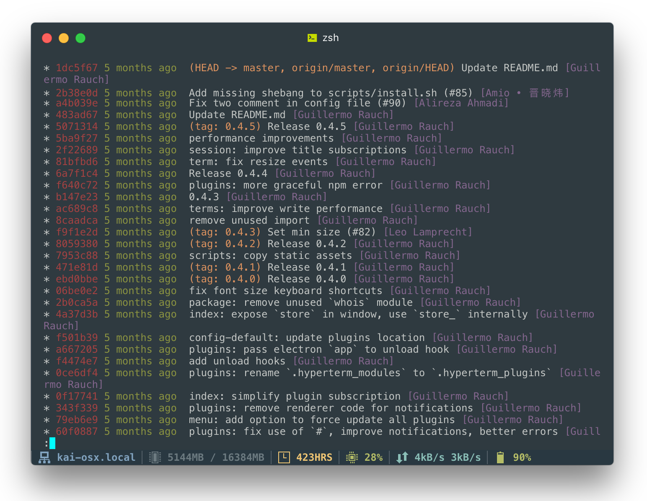Click commit hash b147e23

pyautogui.click(x=77, y=197)
